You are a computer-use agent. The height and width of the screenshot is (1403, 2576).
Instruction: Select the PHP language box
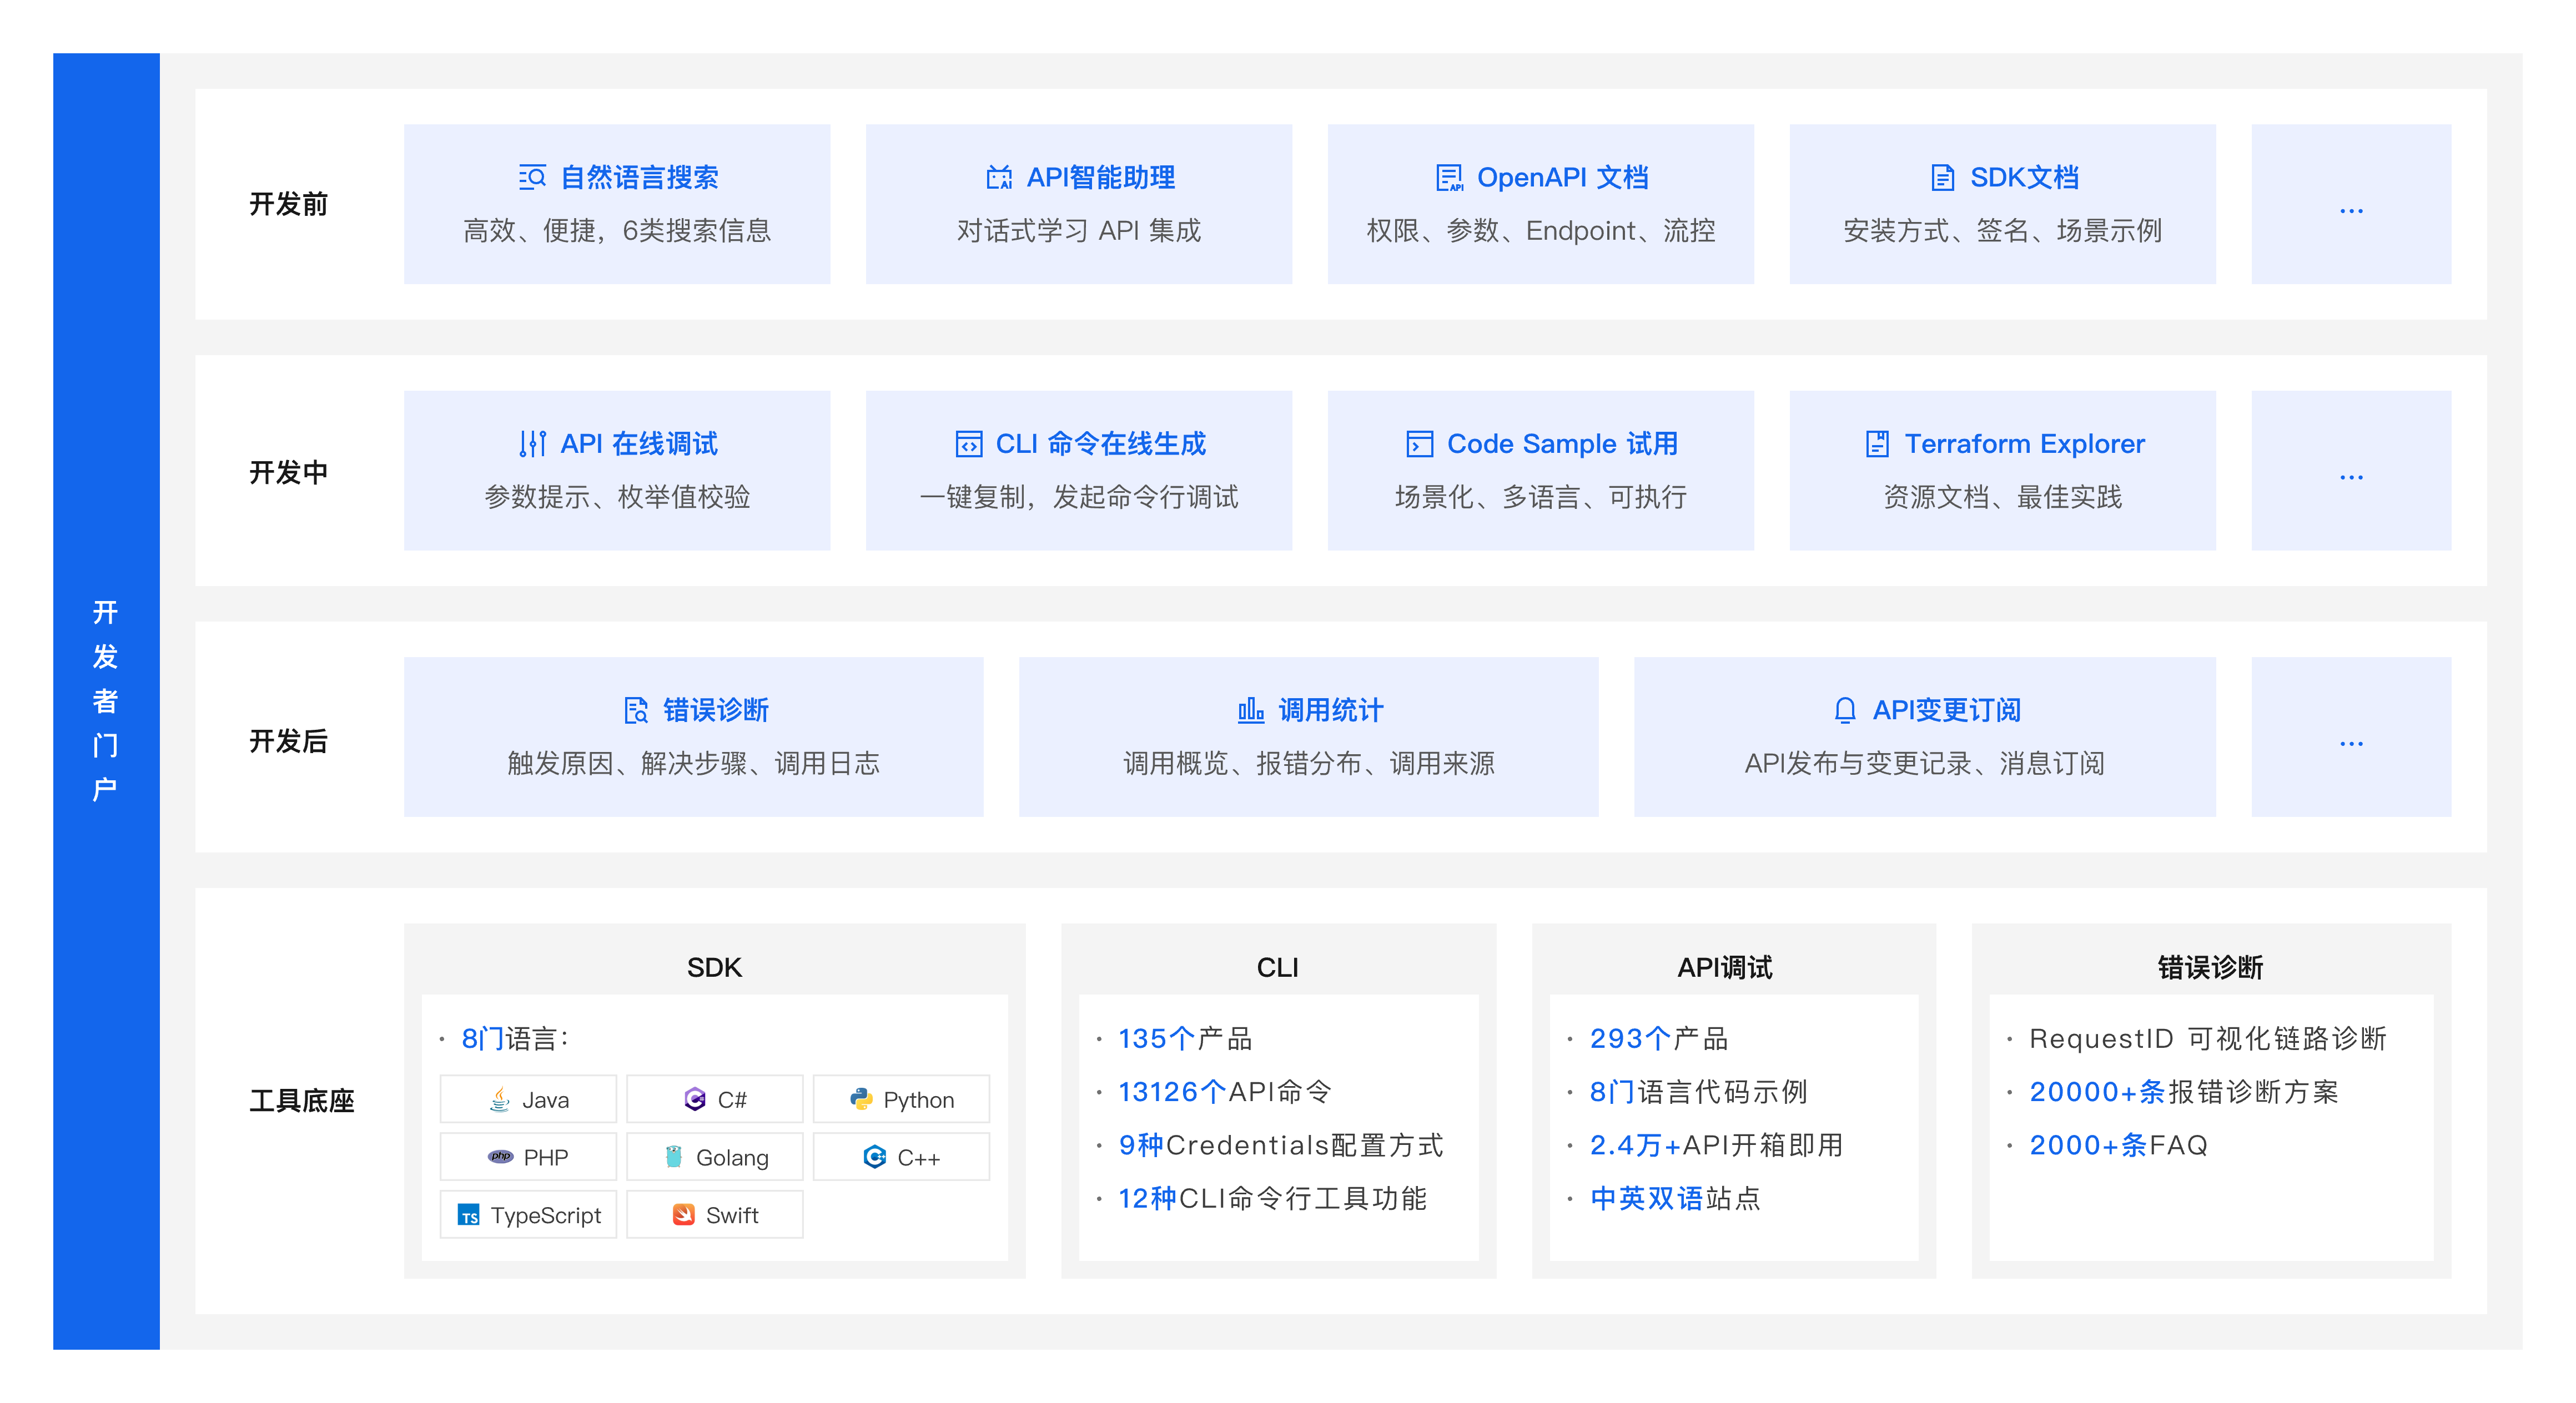click(528, 1157)
